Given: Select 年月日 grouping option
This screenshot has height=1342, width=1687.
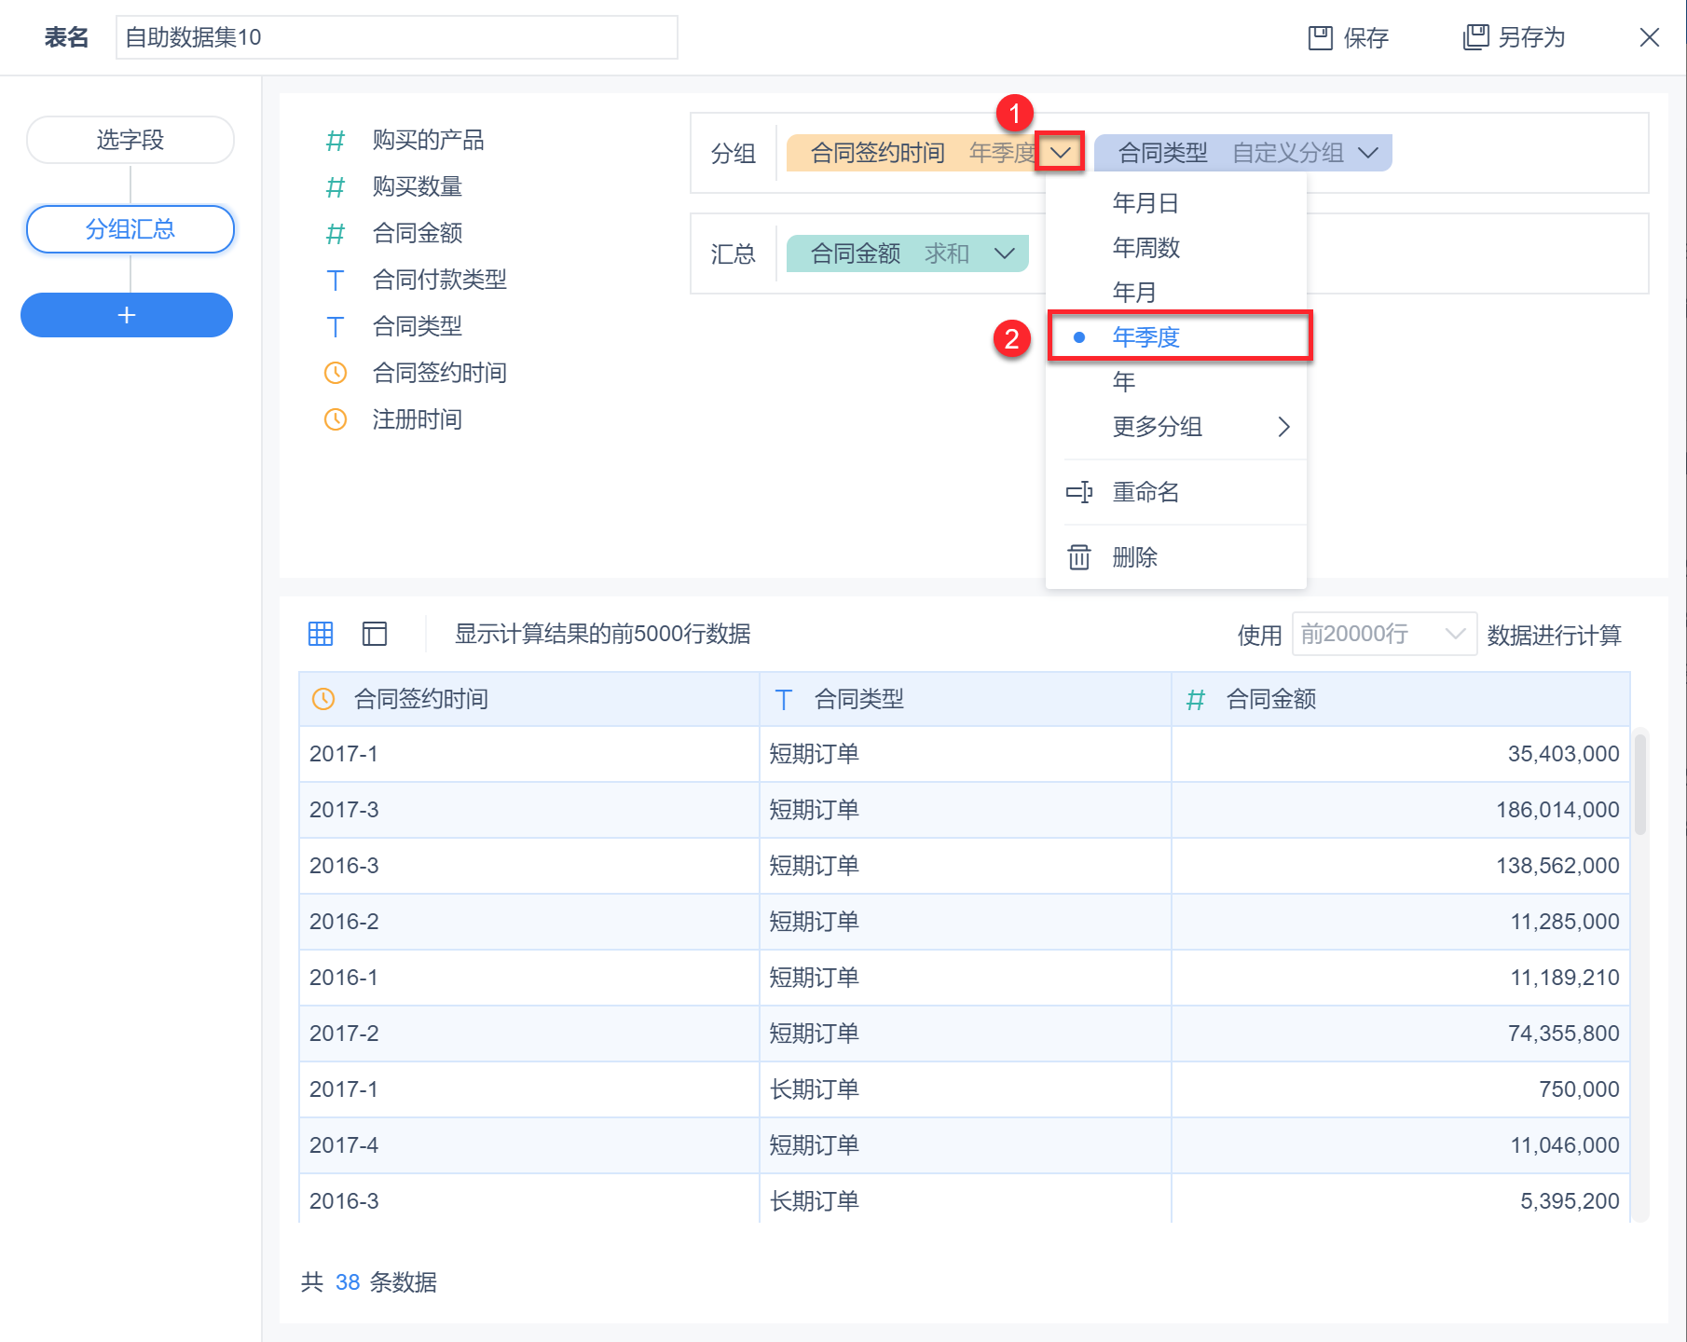Looking at the screenshot, I should click(1176, 203).
